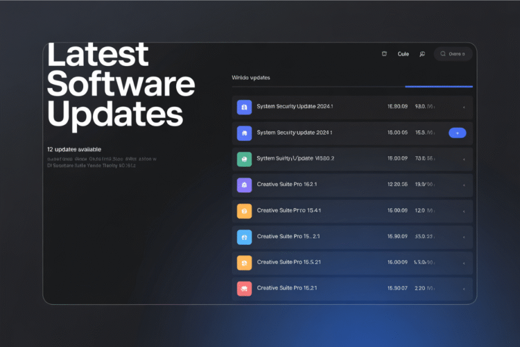Click the light blue Creative Suite Pro 15..2.1 icon
The height and width of the screenshot is (347, 520).
(244, 237)
